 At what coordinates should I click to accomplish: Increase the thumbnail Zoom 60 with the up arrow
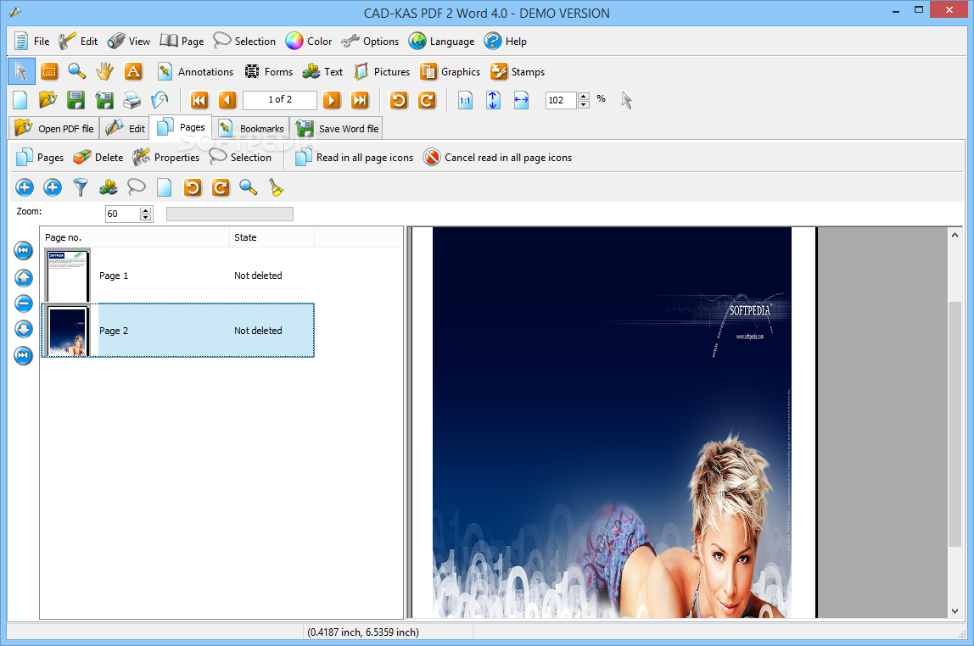[145, 210]
